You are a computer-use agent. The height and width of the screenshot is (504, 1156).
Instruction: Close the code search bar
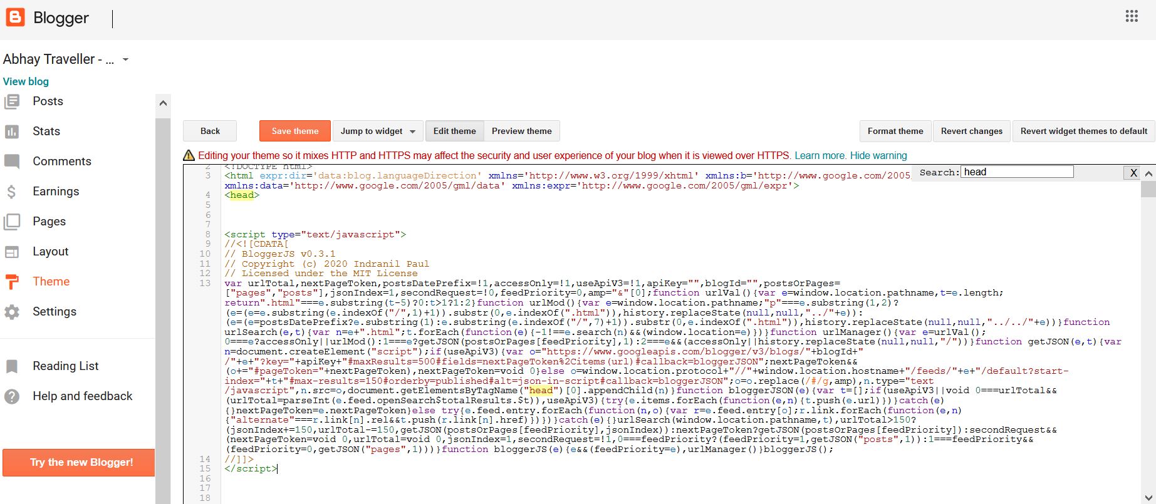(x=1133, y=173)
